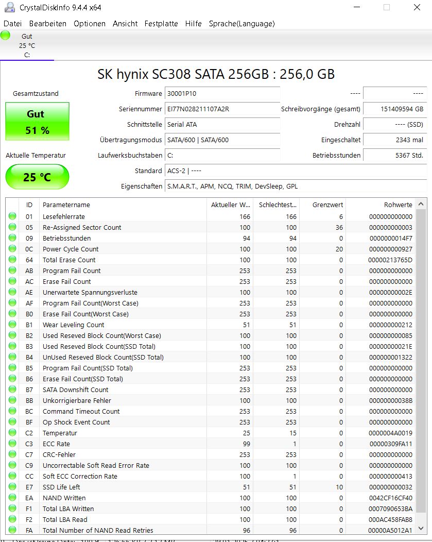Click raw value 0000004A0019 in Temperatur row
Image resolution: width=432 pixels, height=542 pixels.
click(390, 433)
